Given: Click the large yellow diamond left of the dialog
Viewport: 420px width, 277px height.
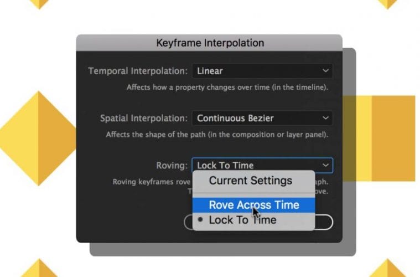Looking at the screenshot, I should coord(38,138).
